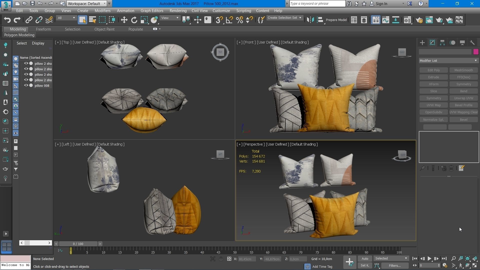The width and height of the screenshot is (480, 270).
Task: Toggle the Auto key button
Action: [x=365, y=258]
